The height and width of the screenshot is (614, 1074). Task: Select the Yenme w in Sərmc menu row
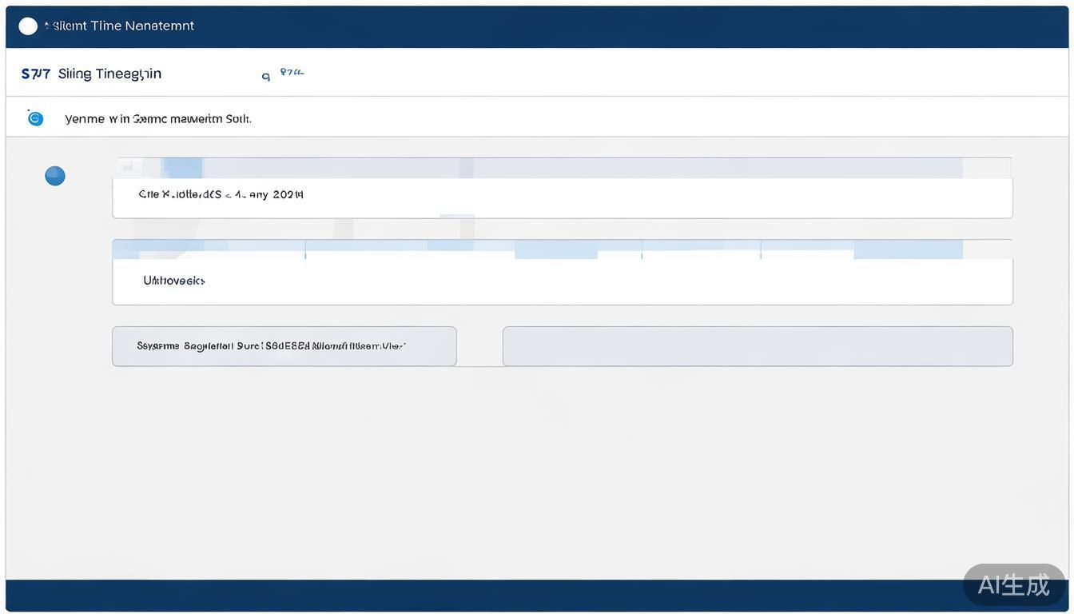(158, 119)
